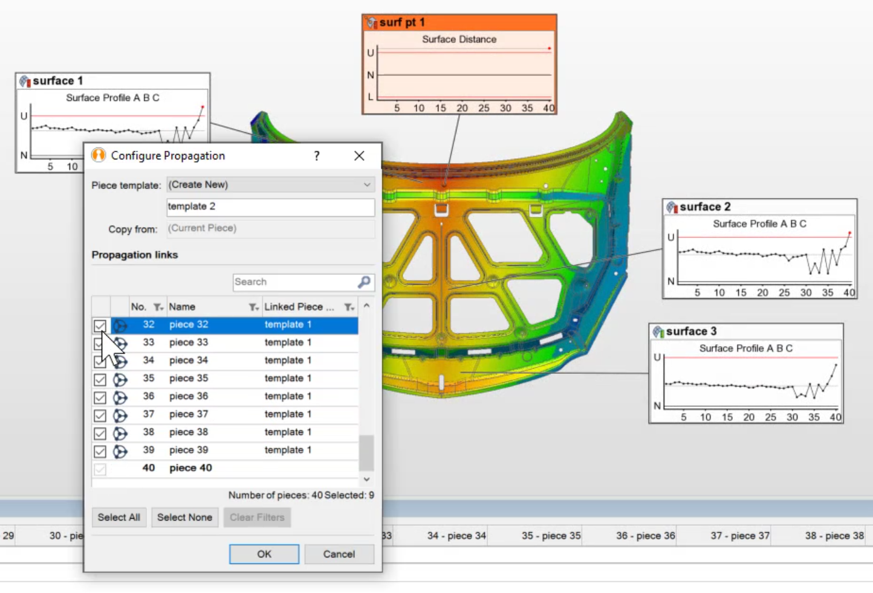Viewport: 873px width, 593px height.
Task: Click the piece icon in row 39
Action: tap(120, 451)
